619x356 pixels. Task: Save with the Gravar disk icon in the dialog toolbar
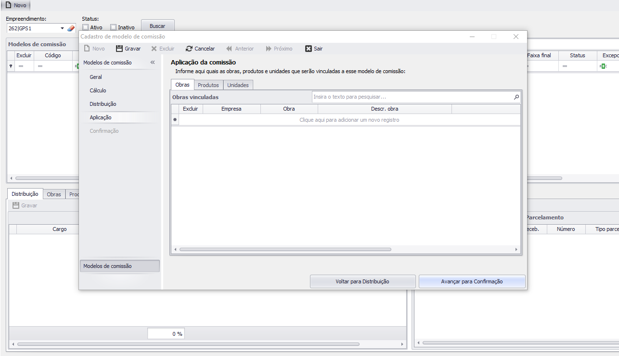click(119, 49)
